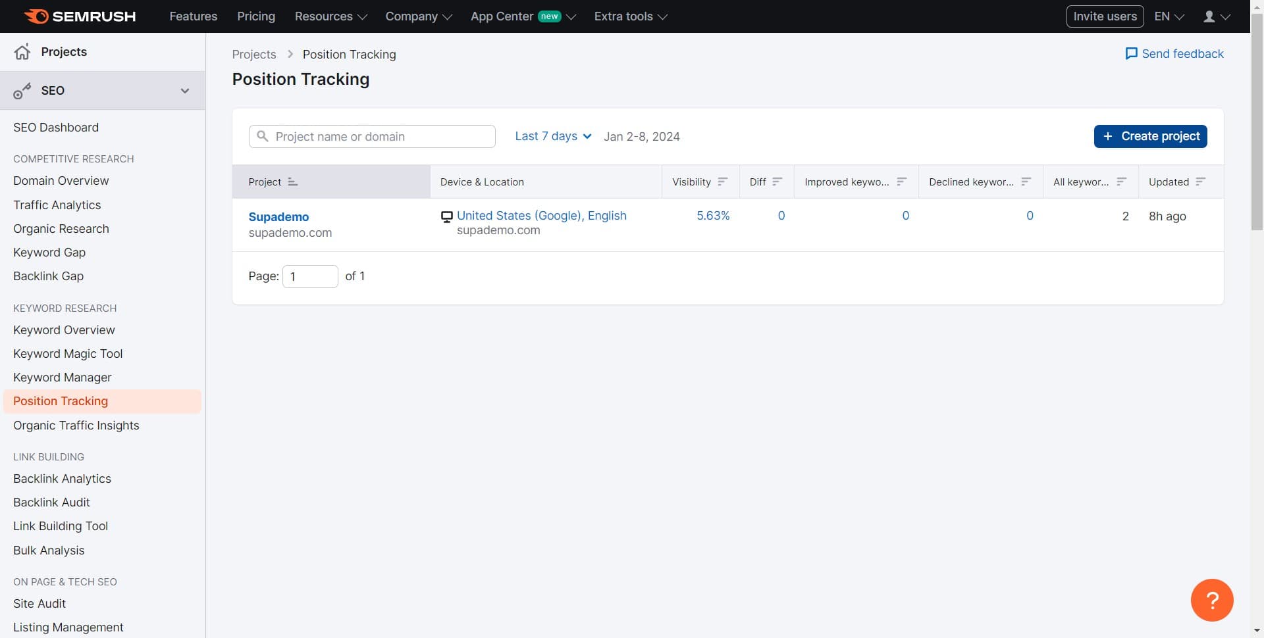Click the Create project button

[x=1150, y=136]
